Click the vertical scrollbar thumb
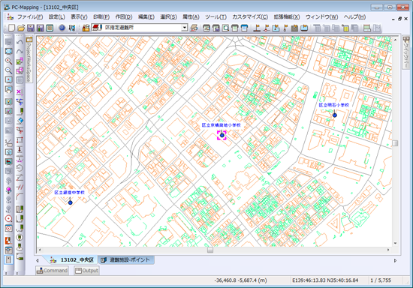 (395, 143)
